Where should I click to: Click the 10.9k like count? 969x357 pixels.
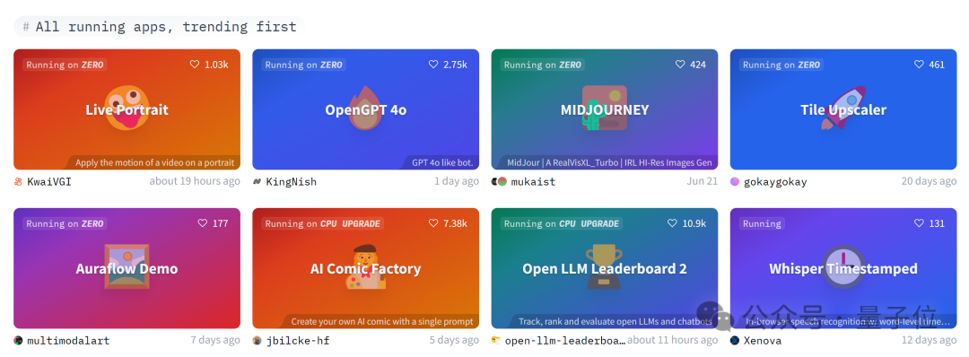click(x=694, y=223)
